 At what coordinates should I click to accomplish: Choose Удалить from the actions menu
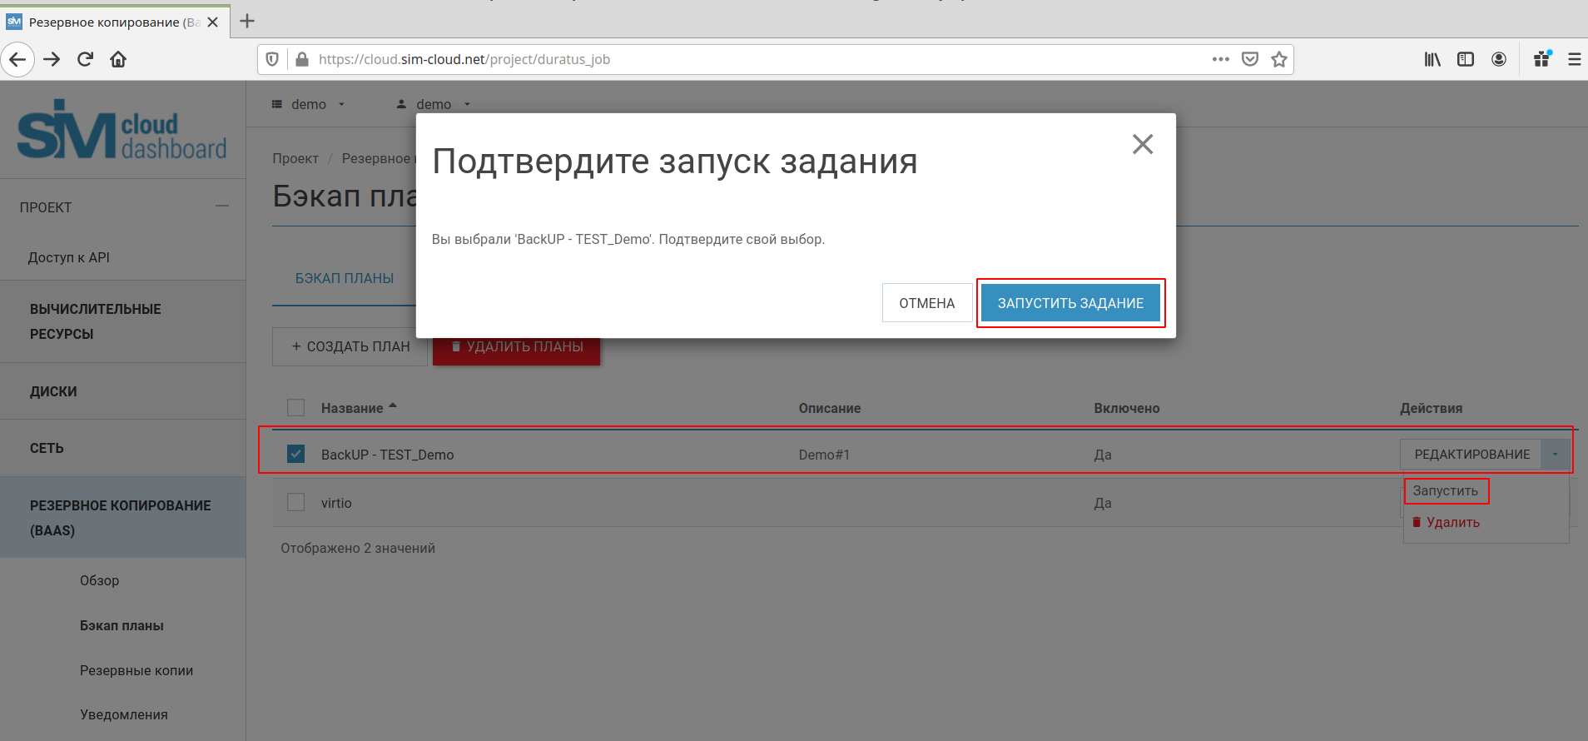pyautogui.click(x=1452, y=522)
